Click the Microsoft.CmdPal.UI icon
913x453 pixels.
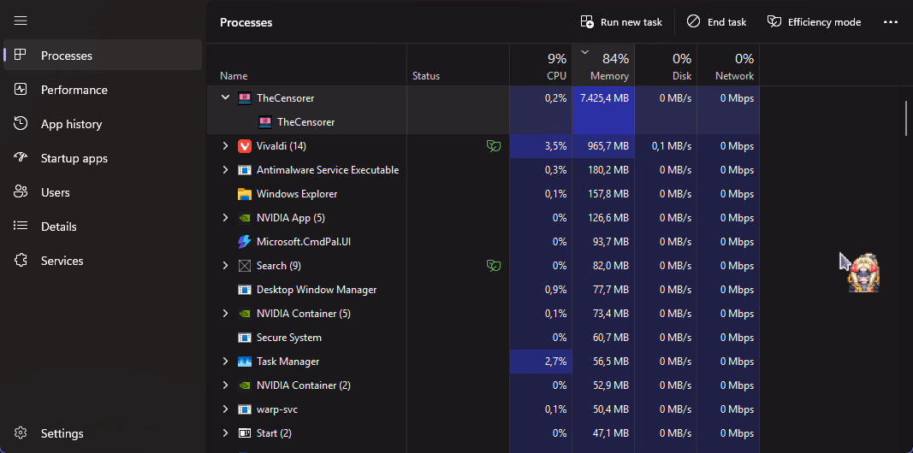[x=245, y=241]
